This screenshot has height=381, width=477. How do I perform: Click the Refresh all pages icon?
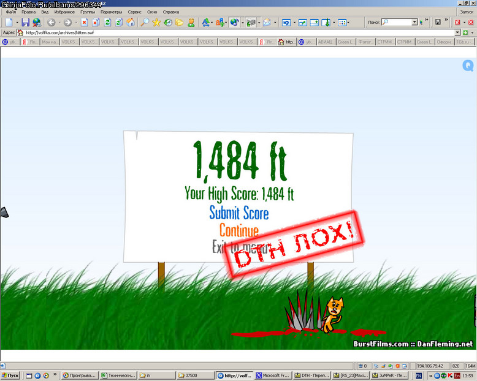click(119, 23)
